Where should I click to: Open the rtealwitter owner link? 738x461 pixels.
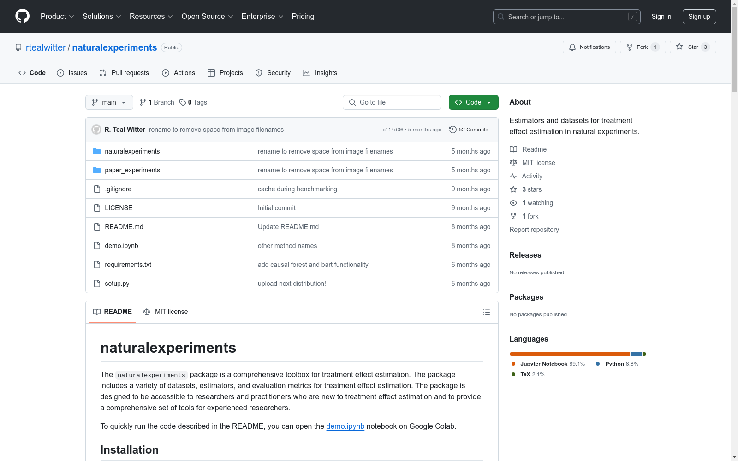coord(46,47)
